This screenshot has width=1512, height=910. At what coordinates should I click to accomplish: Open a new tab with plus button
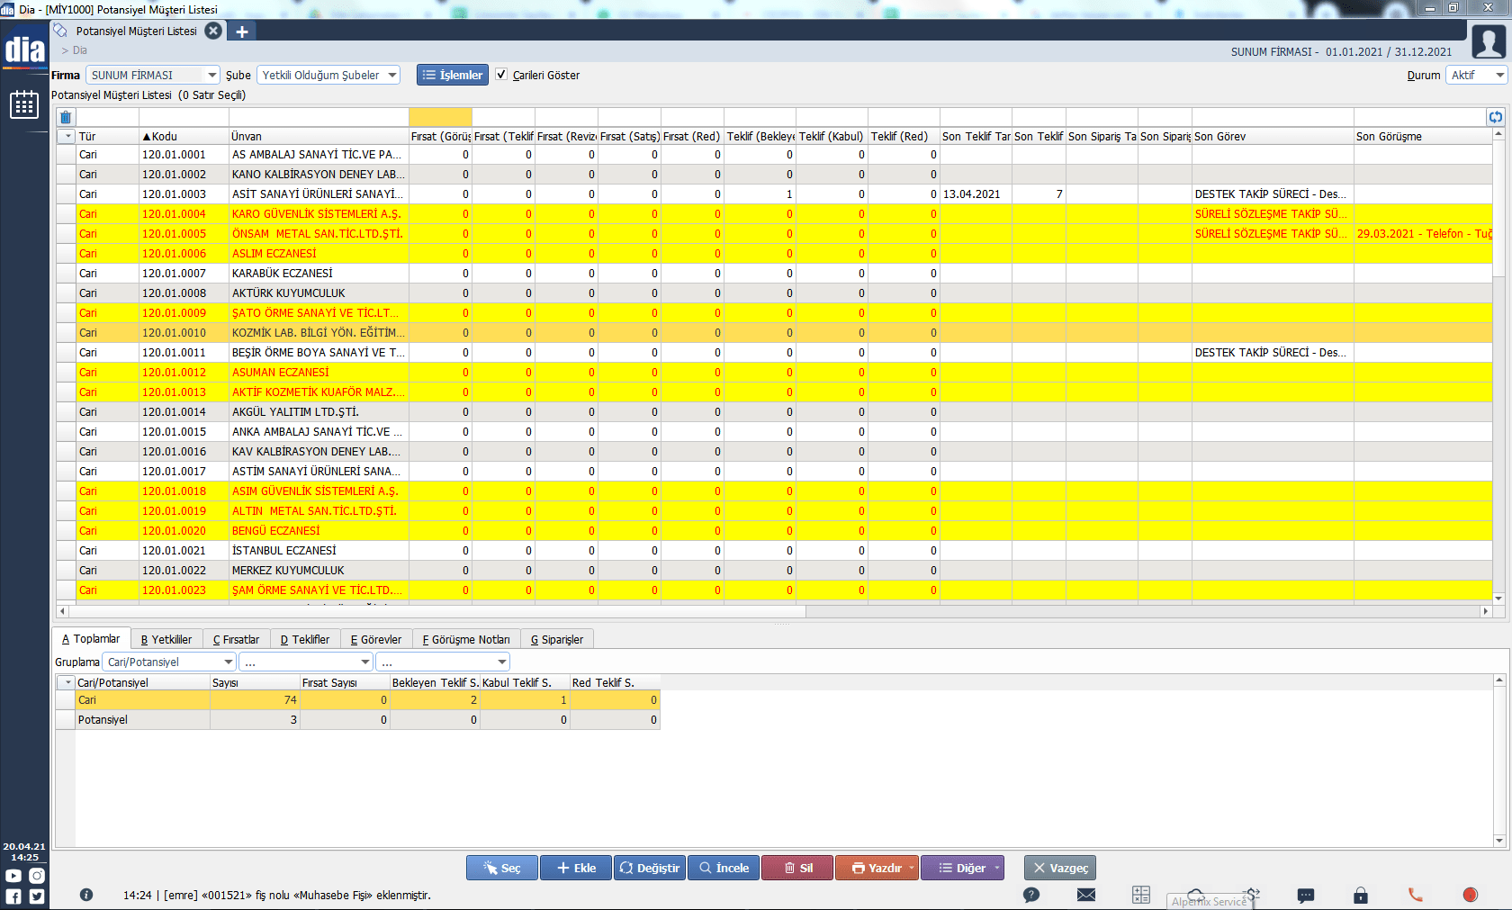pos(242,32)
